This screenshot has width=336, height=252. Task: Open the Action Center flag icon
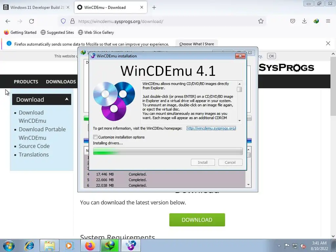[x=287, y=246]
